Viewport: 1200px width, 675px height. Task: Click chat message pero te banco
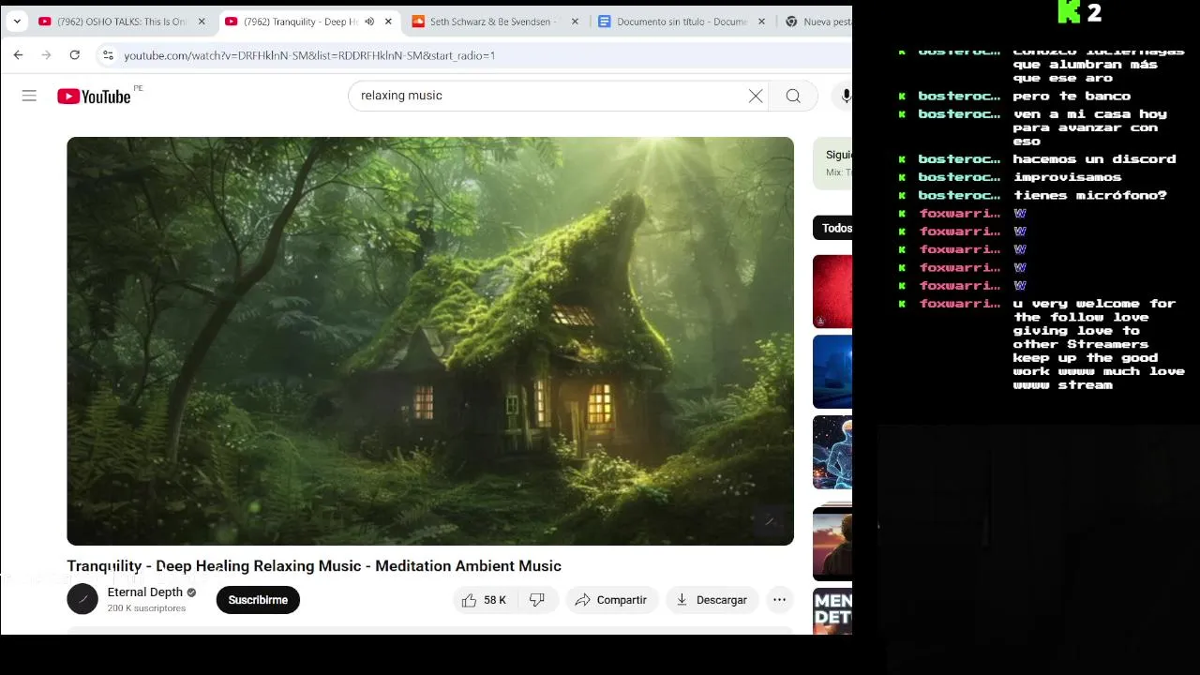pyautogui.click(x=1072, y=96)
